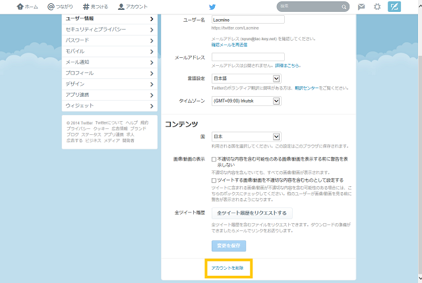The width and height of the screenshot is (422, 283).
Task: Open メール通知 settings
Action: click(109, 63)
